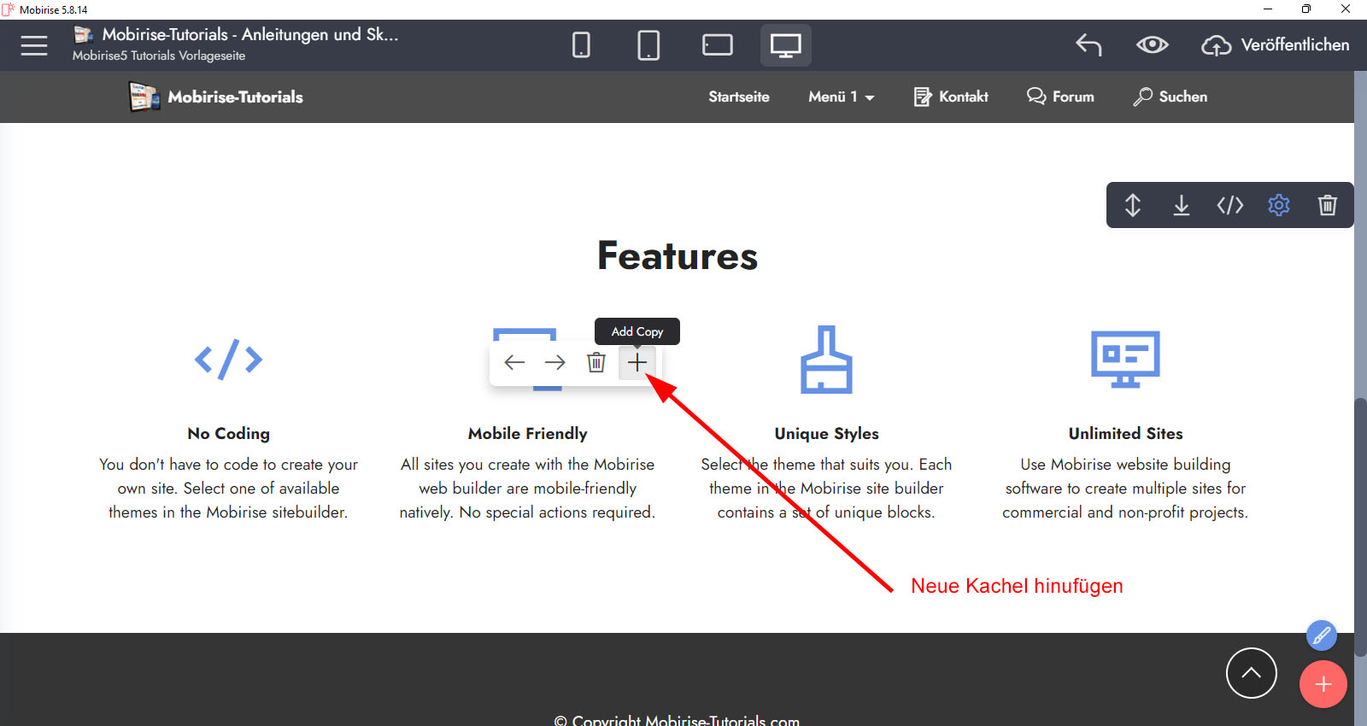Open the block code editor

(1230, 205)
